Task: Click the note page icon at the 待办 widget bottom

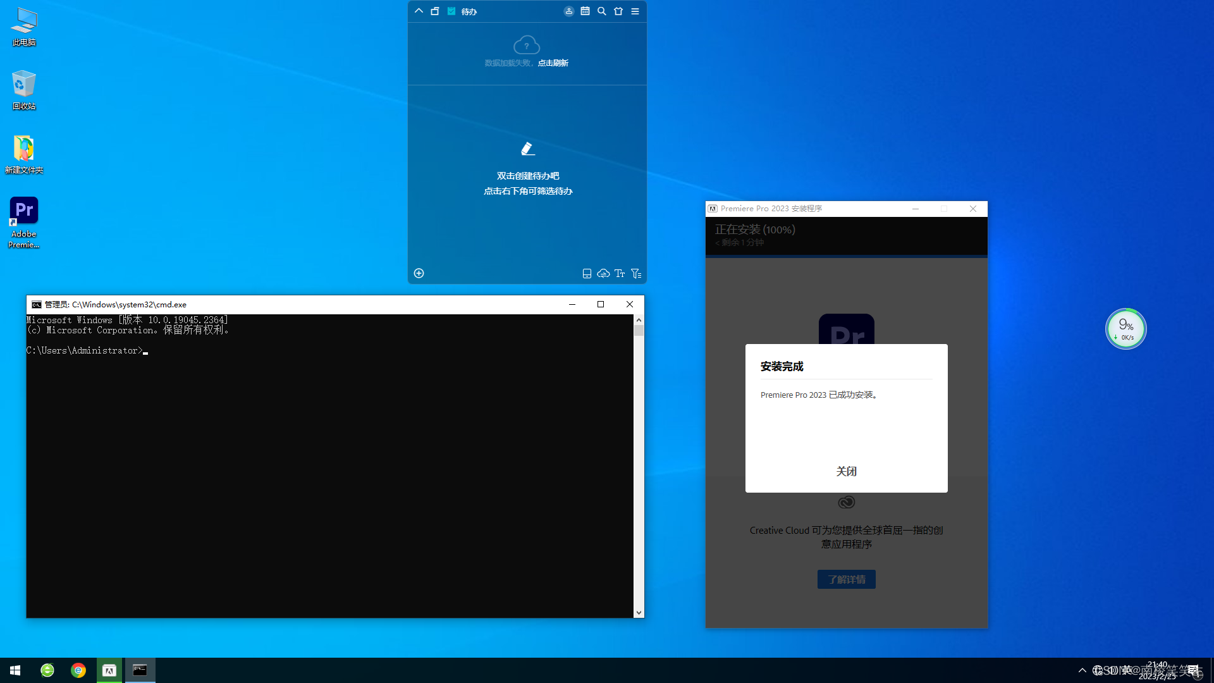Action: 587,273
